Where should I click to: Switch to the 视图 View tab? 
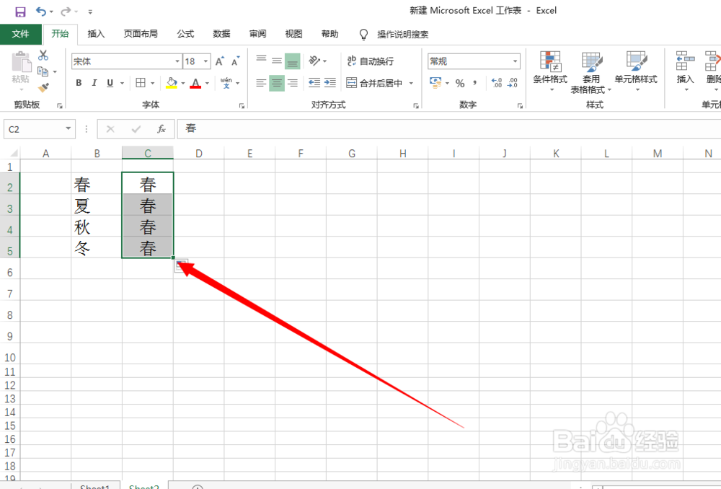click(x=293, y=34)
